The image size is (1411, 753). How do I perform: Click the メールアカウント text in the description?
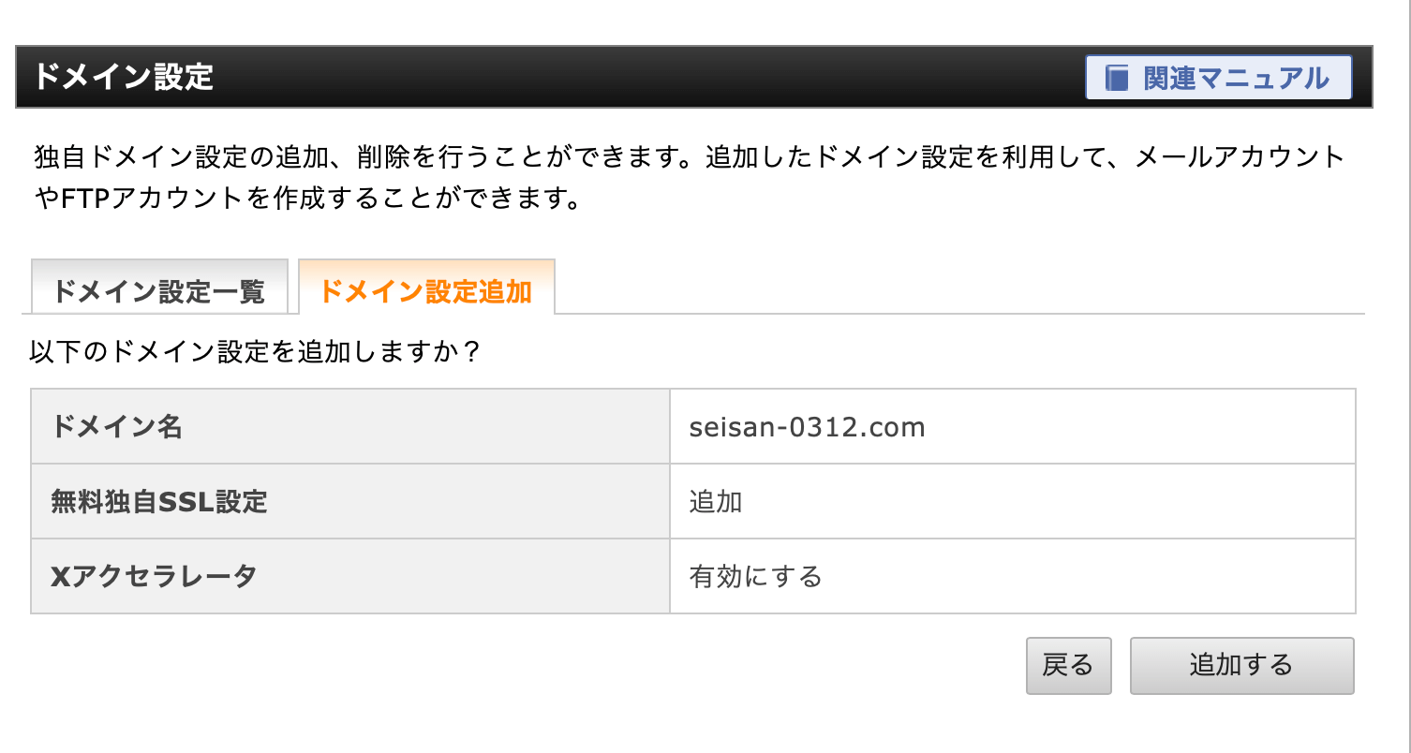click(1240, 156)
